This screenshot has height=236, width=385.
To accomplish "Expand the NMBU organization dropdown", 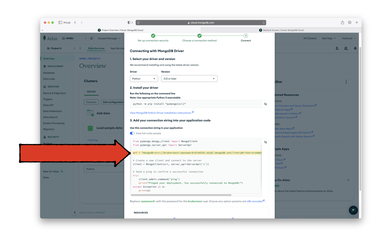I will pos(74,38).
